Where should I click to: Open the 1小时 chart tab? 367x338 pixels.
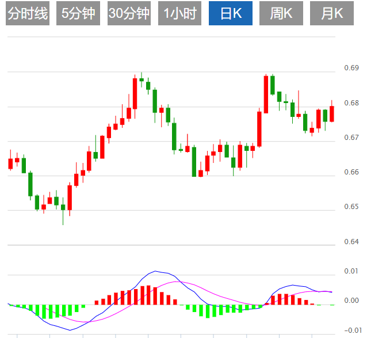pyautogui.click(x=179, y=13)
